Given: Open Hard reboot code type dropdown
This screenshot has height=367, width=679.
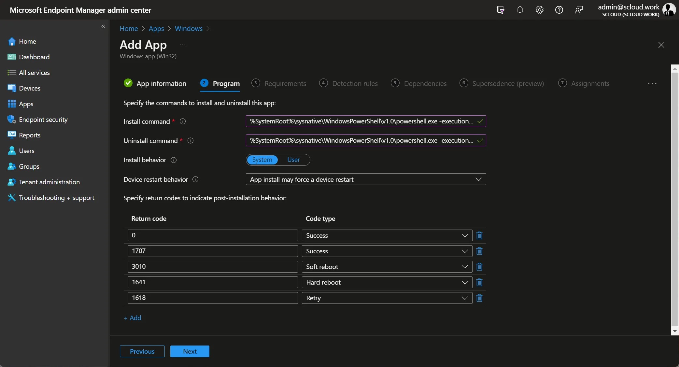Looking at the screenshot, I should tap(387, 282).
